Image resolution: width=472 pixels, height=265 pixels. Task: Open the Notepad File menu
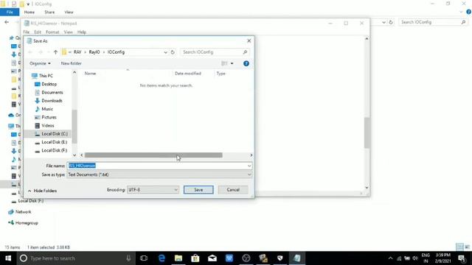coord(27,32)
